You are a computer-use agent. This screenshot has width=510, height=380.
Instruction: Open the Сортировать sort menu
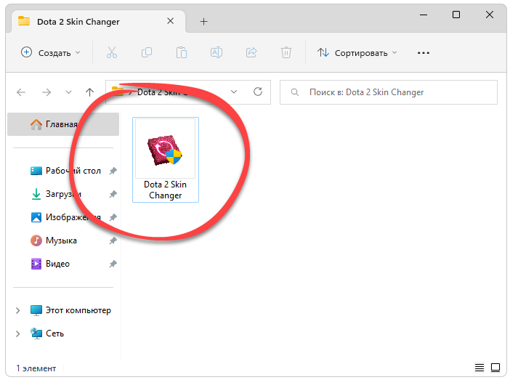coord(357,53)
